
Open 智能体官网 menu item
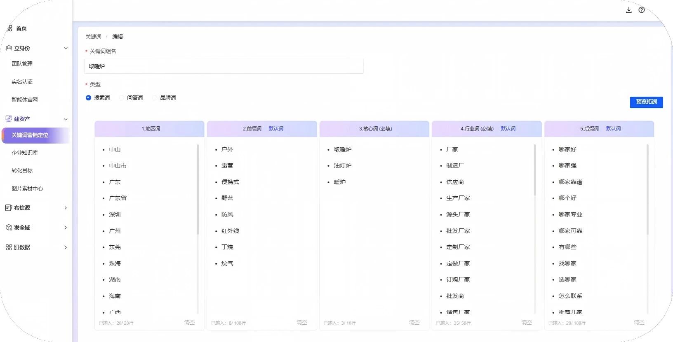[x=25, y=100]
